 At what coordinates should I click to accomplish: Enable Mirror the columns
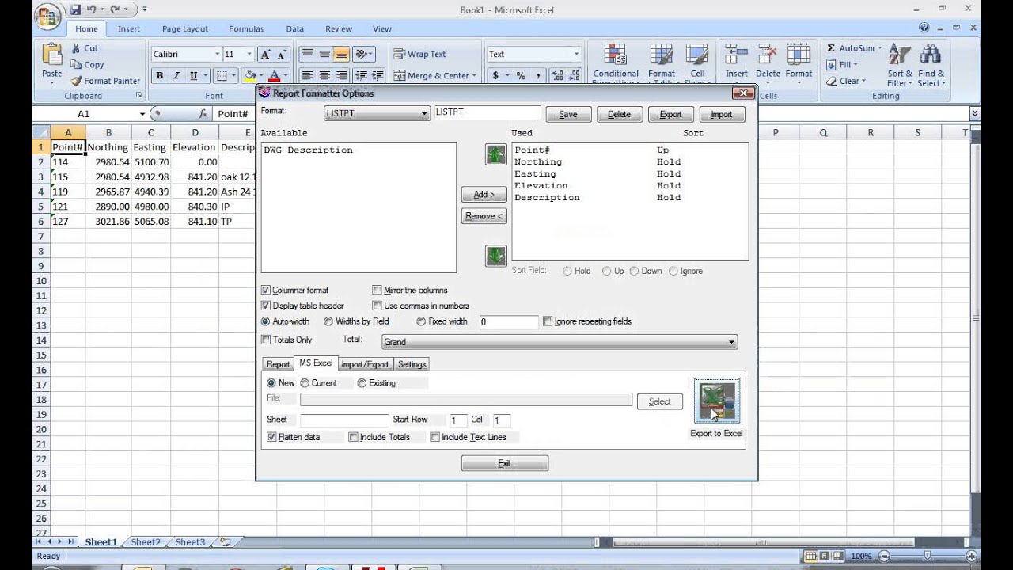[x=377, y=291]
